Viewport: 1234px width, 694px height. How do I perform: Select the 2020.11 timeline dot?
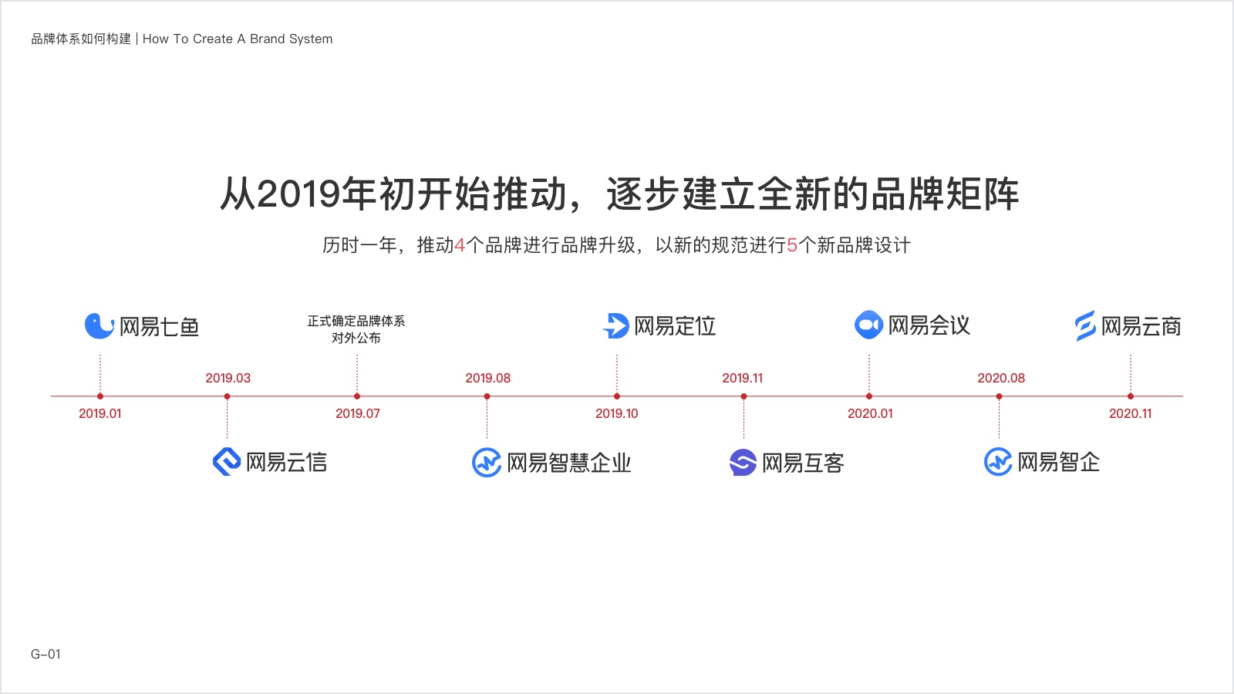pos(1131,396)
